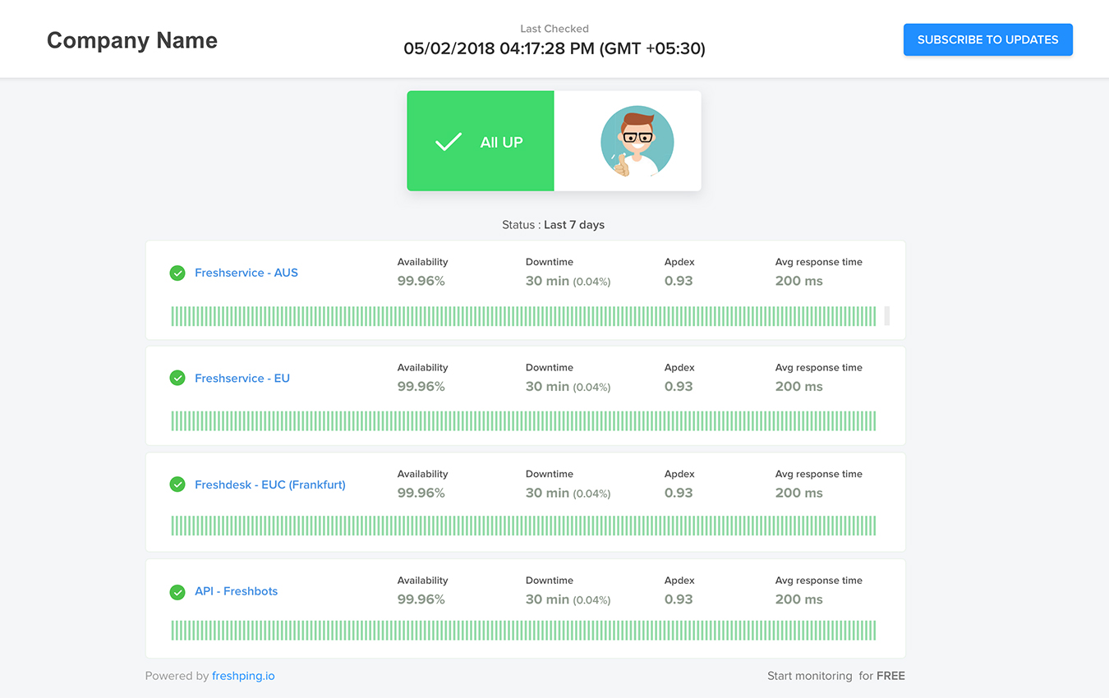This screenshot has width=1109, height=698.
Task: Open the Freshdesk - EUC (Frankfurt) link
Action: click(270, 484)
